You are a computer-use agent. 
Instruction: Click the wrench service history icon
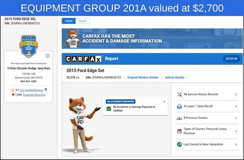pyautogui.click(x=180, y=94)
